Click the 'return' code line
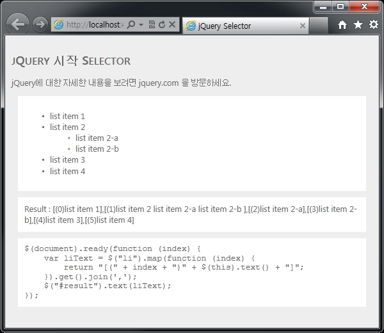384x333 pixels. click(x=184, y=267)
